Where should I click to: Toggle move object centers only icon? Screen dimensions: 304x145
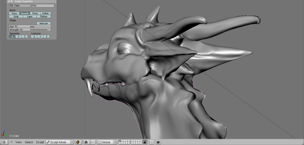[93, 142]
